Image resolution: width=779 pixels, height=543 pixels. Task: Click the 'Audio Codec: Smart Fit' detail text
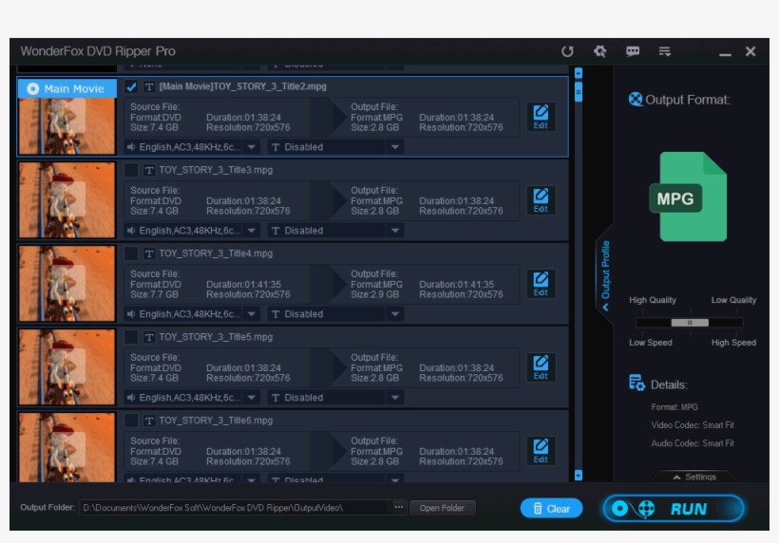click(x=692, y=443)
